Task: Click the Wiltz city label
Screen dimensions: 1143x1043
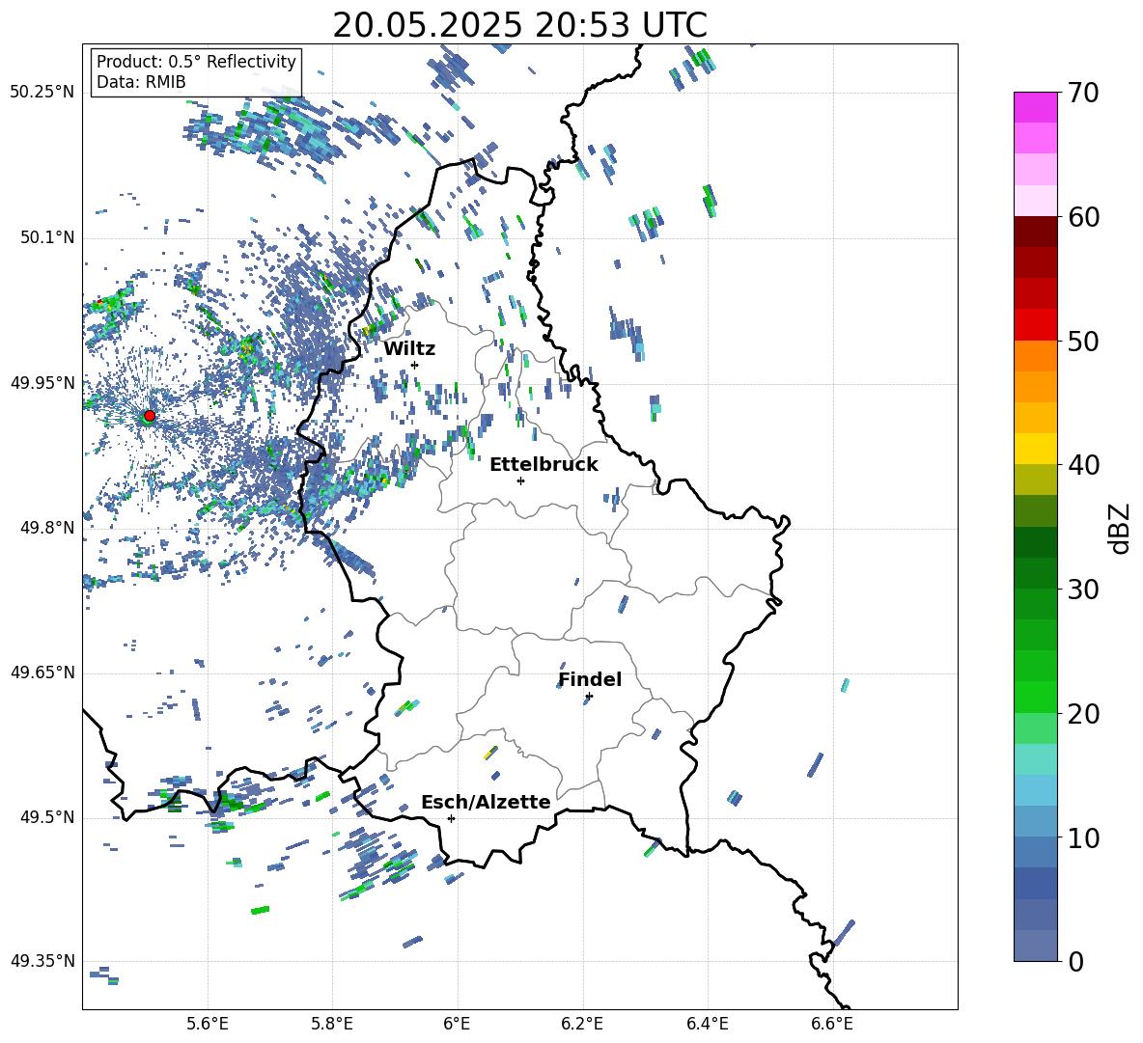Action: pos(409,349)
